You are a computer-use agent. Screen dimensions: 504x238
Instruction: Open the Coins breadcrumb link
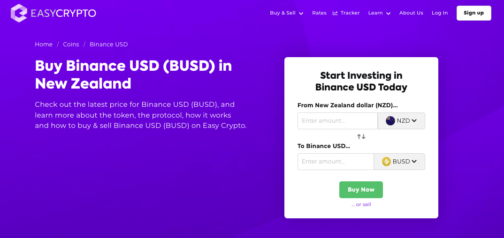tap(71, 45)
